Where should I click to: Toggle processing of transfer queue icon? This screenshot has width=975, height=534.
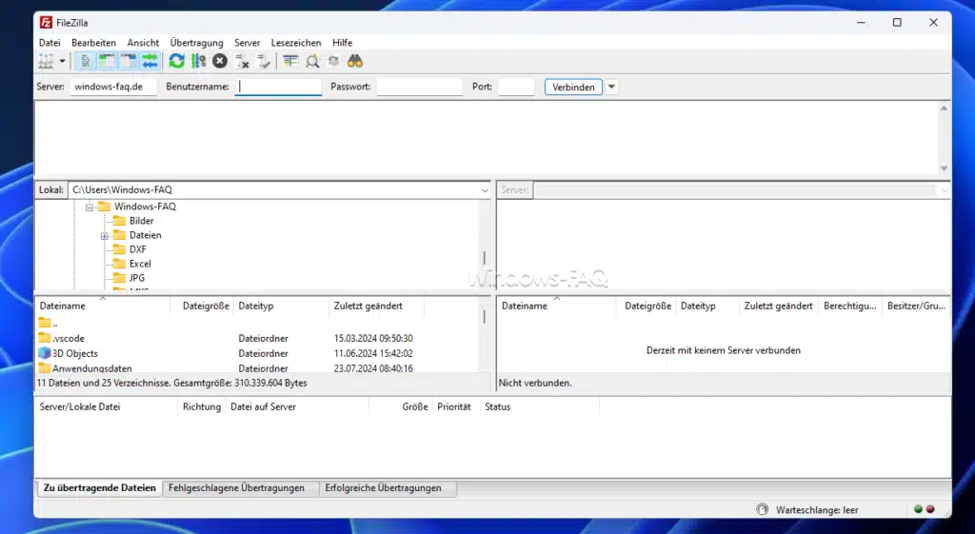(x=198, y=61)
